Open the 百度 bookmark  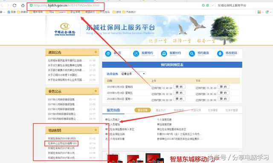tap(12, 12)
